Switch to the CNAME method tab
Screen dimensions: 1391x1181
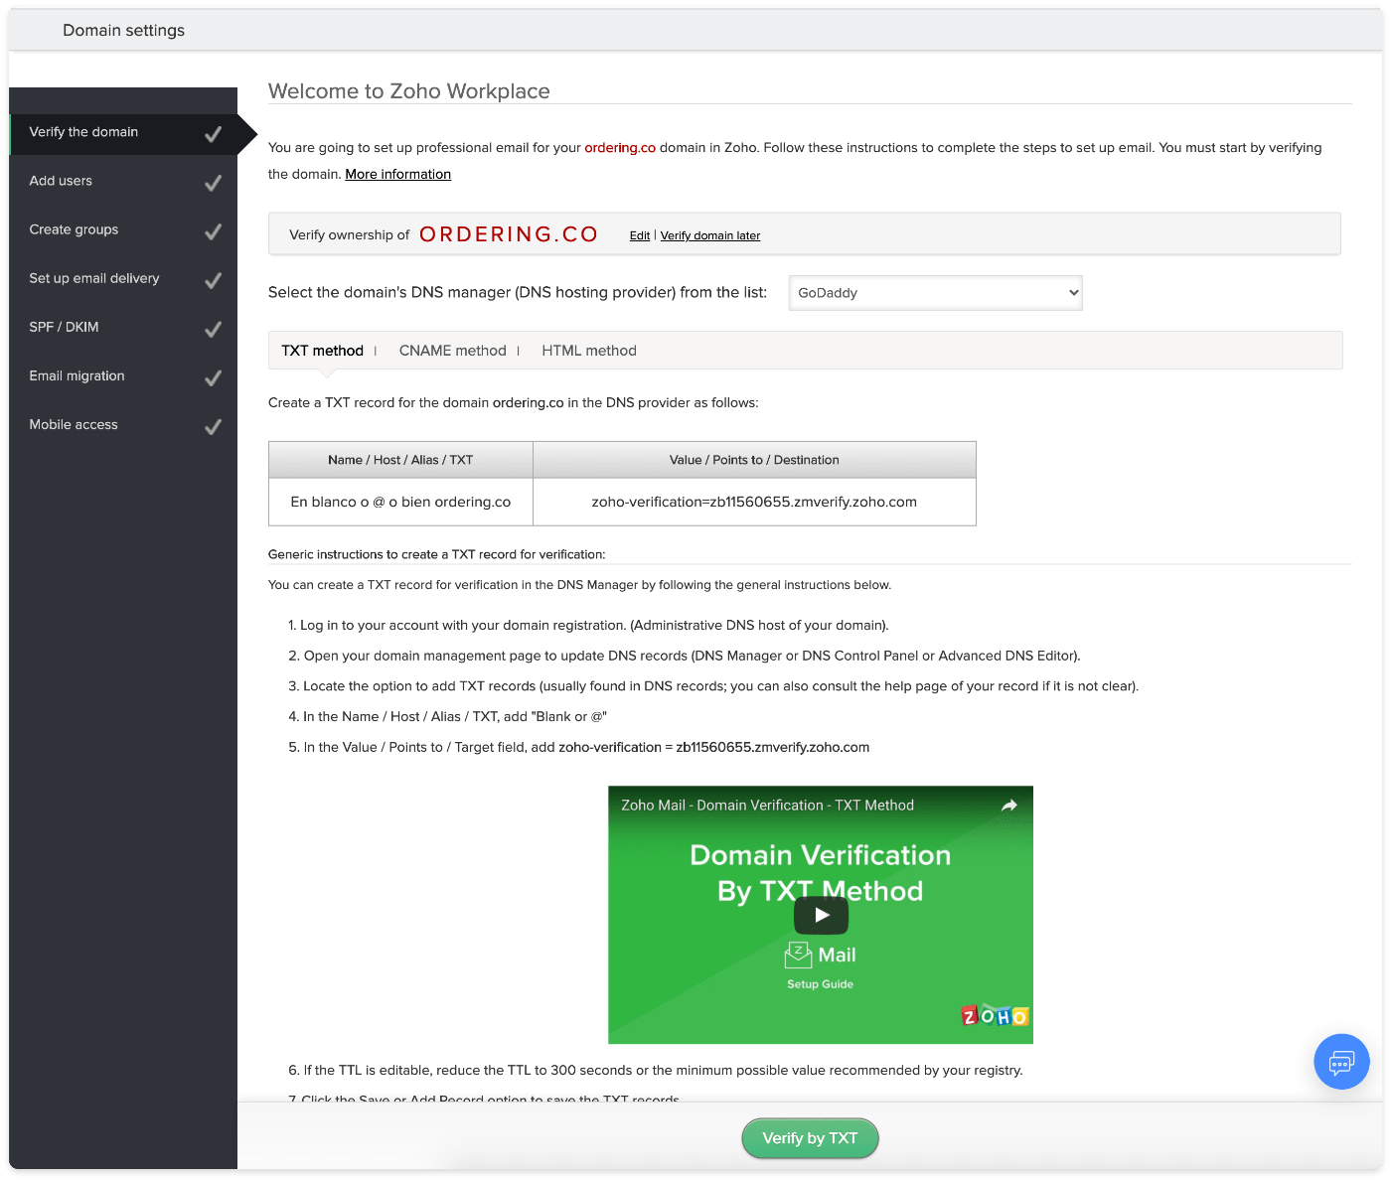452,351
